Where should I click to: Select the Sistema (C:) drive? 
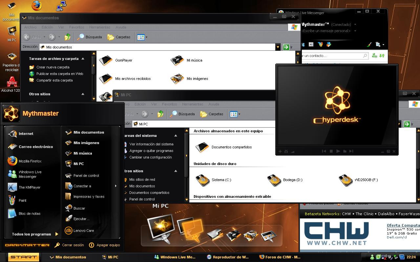(213, 180)
